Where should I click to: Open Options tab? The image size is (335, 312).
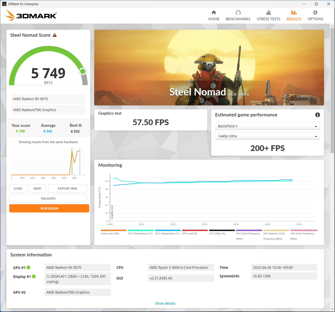(315, 16)
